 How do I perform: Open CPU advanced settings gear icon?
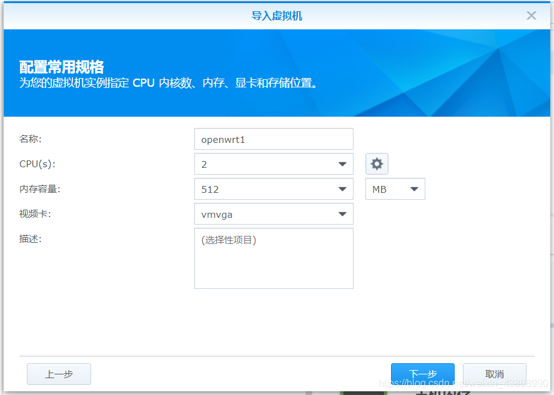click(x=377, y=163)
